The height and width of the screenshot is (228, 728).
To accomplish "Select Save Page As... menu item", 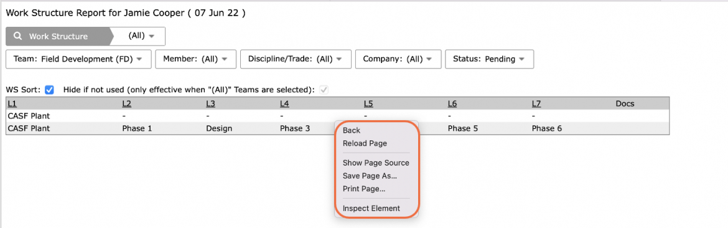I will [x=370, y=176].
